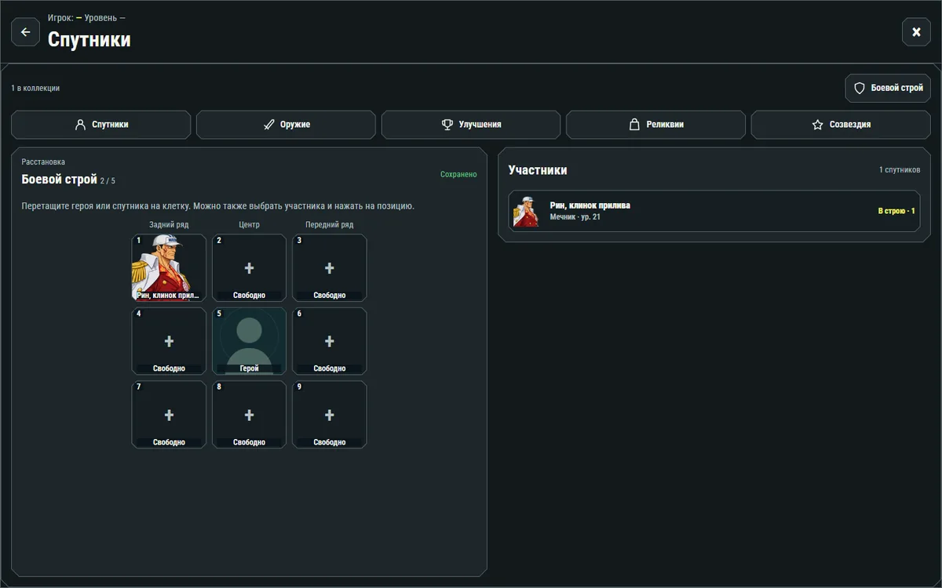Image resolution: width=942 pixels, height=588 pixels.
Task: Click the plus icon in slot 9
Action: point(330,415)
